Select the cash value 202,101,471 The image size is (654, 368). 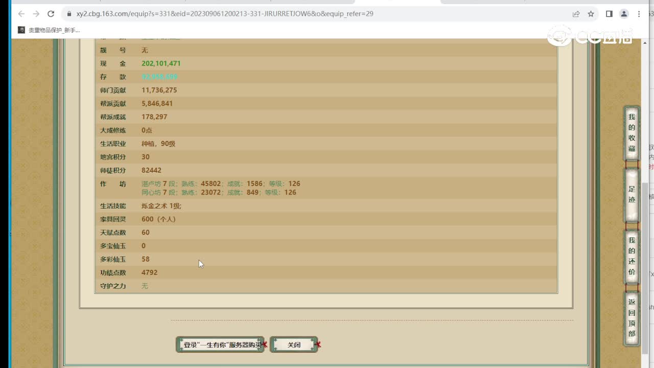tap(161, 63)
